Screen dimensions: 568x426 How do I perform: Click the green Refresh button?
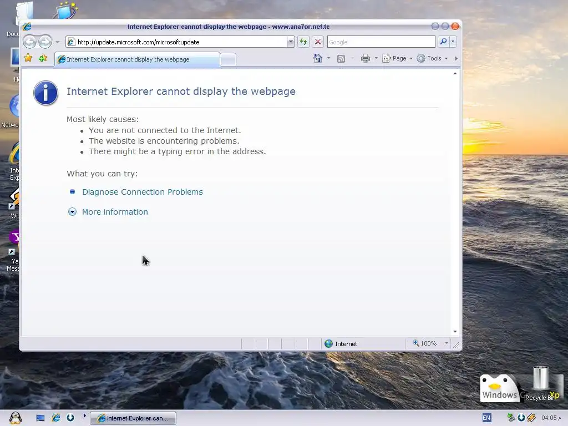point(303,42)
